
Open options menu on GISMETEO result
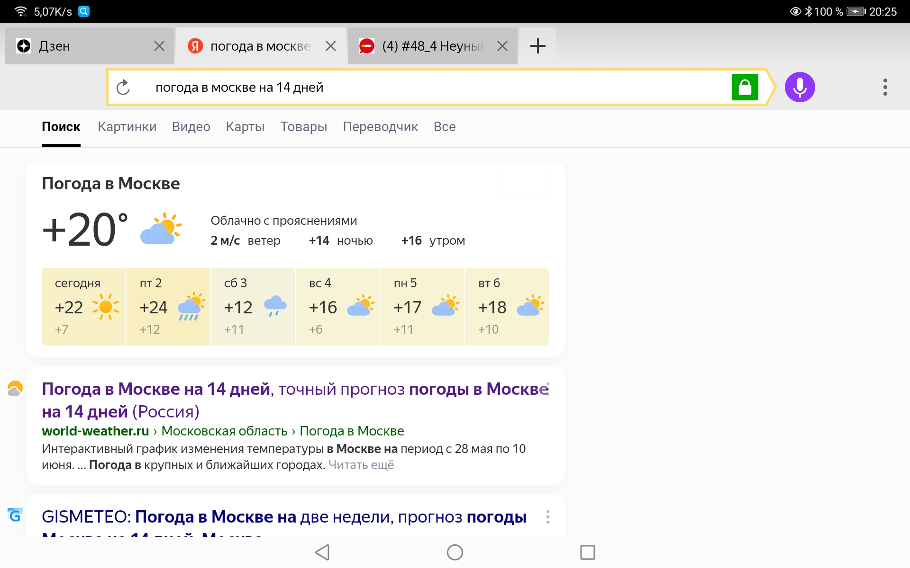(x=548, y=517)
